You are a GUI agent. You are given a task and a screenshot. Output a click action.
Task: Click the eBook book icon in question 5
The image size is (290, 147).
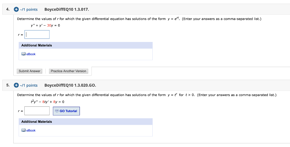pyautogui.click(x=23, y=130)
